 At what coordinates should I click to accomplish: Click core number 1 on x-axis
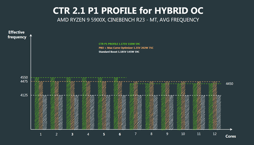41,134
